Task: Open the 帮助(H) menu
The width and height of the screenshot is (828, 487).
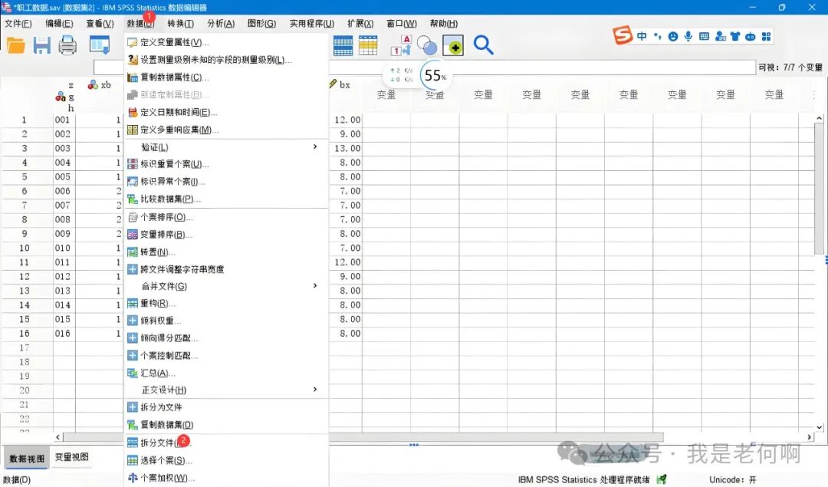Action: 444,23
